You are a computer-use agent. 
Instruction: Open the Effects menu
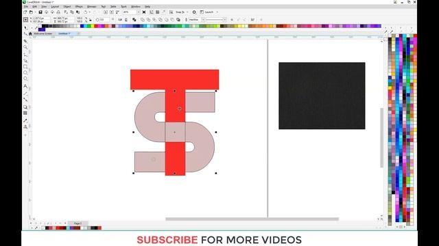[x=79, y=6]
